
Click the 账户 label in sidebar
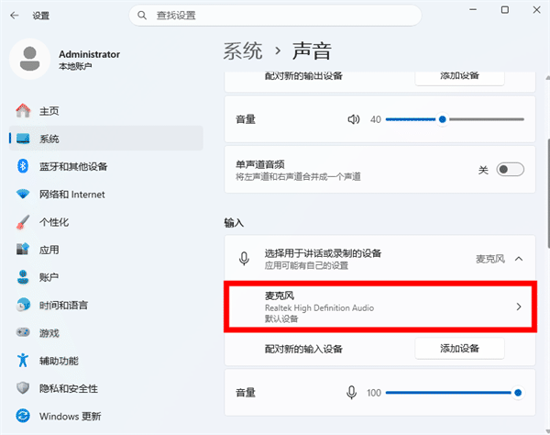click(x=49, y=277)
